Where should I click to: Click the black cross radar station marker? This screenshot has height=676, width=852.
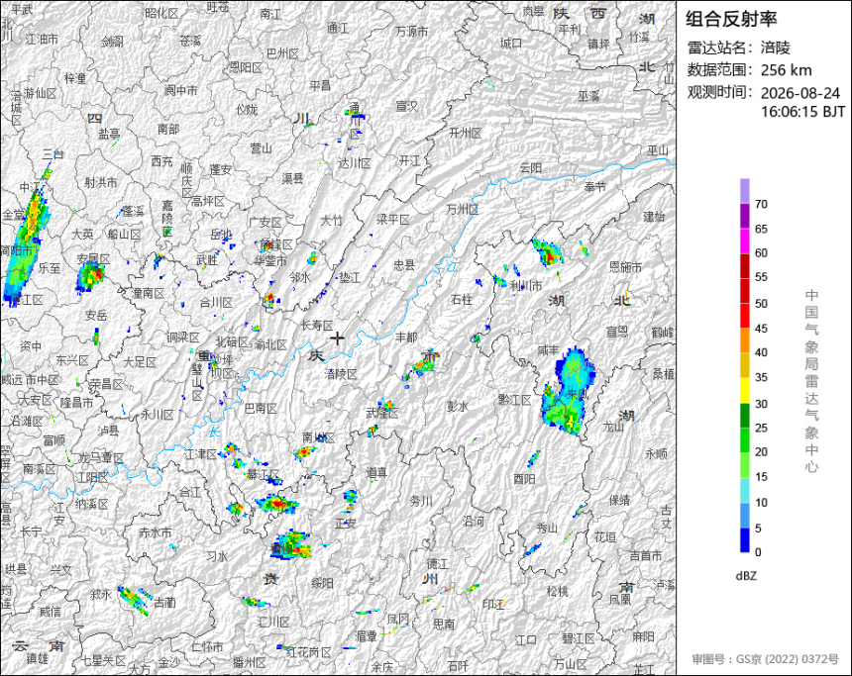pos(338,338)
